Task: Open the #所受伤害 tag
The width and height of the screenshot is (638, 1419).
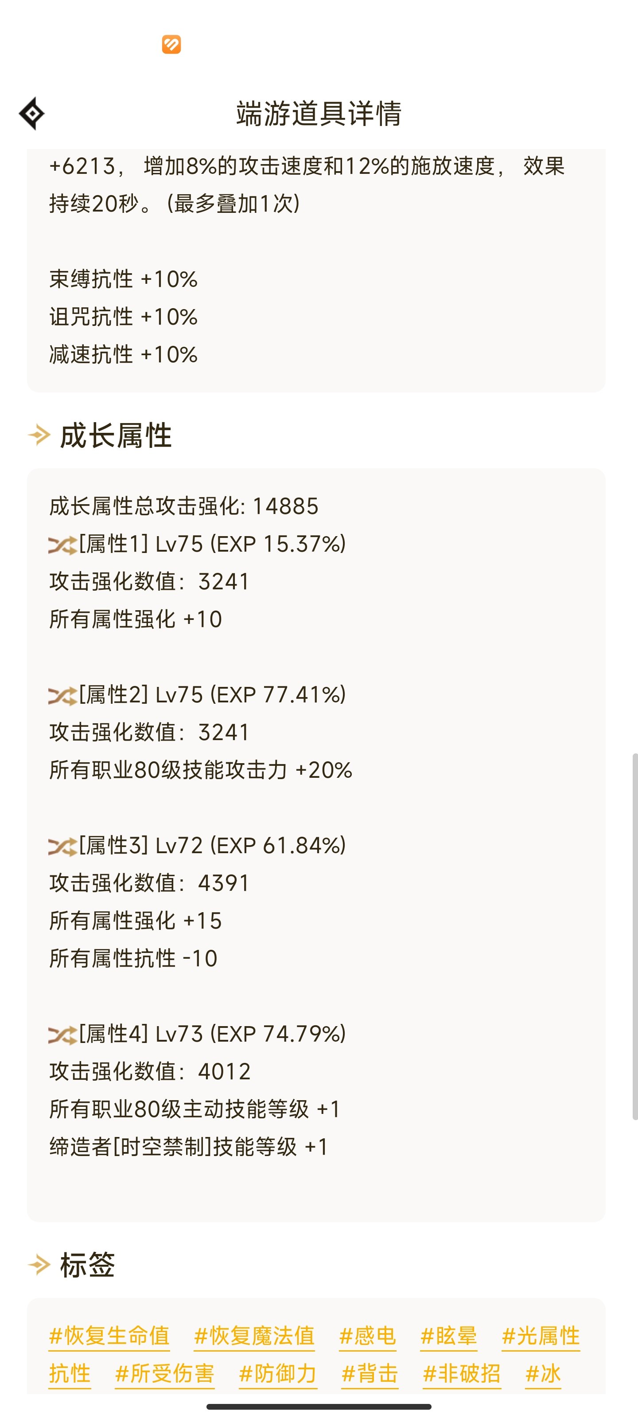Action: click(x=164, y=1374)
